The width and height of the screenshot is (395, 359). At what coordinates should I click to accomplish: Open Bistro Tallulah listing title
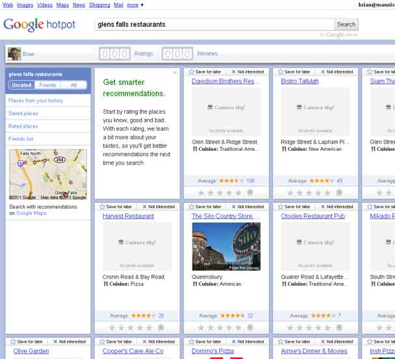pyautogui.click(x=299, y=81)
